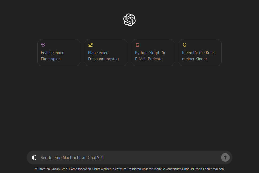The height and width of the screenshot is (173, 259).
Task: Click the word 'Fitnessplan' in first card
Action: tap(51, 59)
